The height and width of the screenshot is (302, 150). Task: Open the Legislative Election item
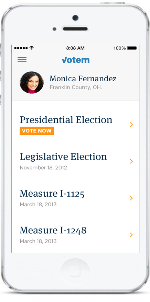(75, 161)
